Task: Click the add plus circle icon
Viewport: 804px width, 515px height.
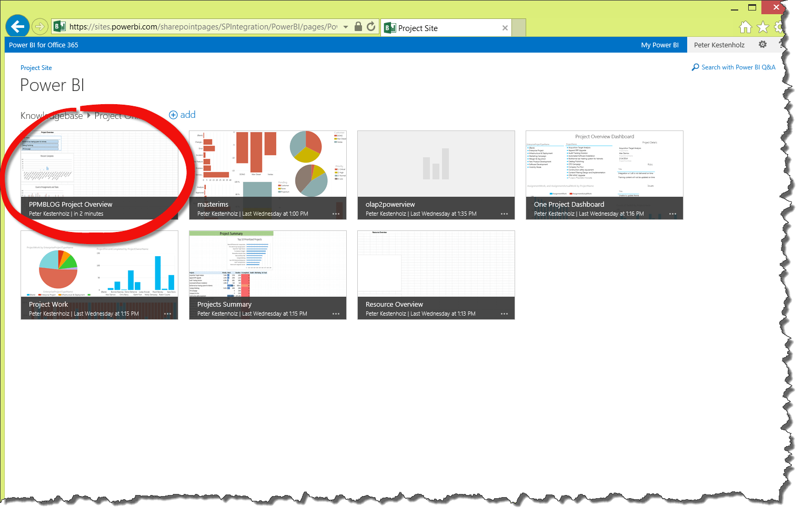Action: (x=173, y=115)
